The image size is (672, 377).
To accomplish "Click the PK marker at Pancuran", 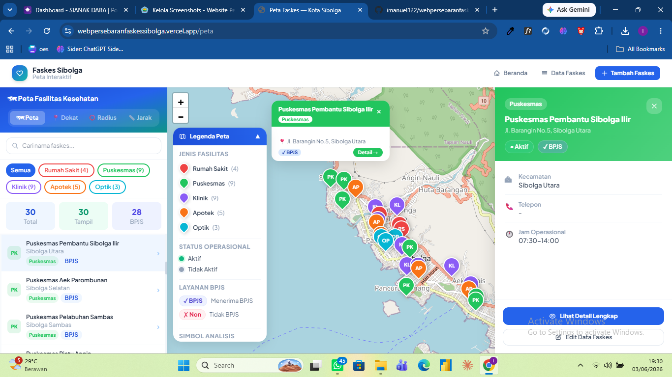I will pyautogui.click(x=406, y=286).
